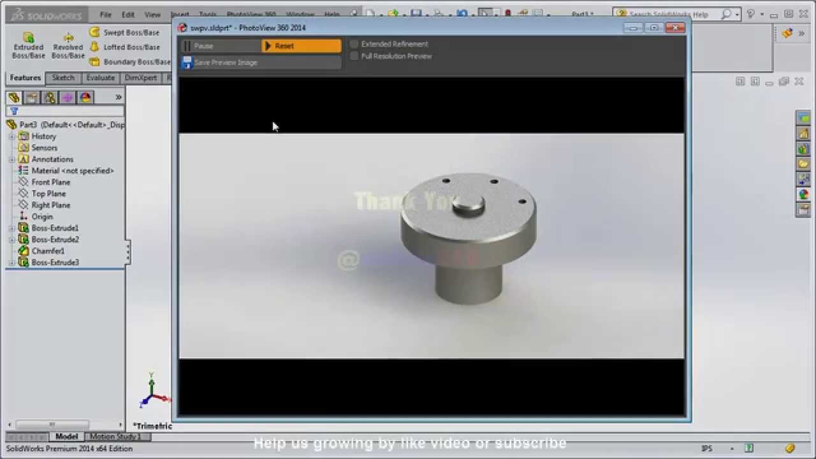Click the IPS unit system in status bar
The image size is (816, 459).
coord(707,449)
